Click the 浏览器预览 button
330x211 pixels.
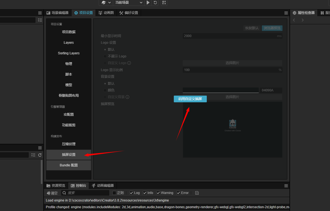point(272,28)
